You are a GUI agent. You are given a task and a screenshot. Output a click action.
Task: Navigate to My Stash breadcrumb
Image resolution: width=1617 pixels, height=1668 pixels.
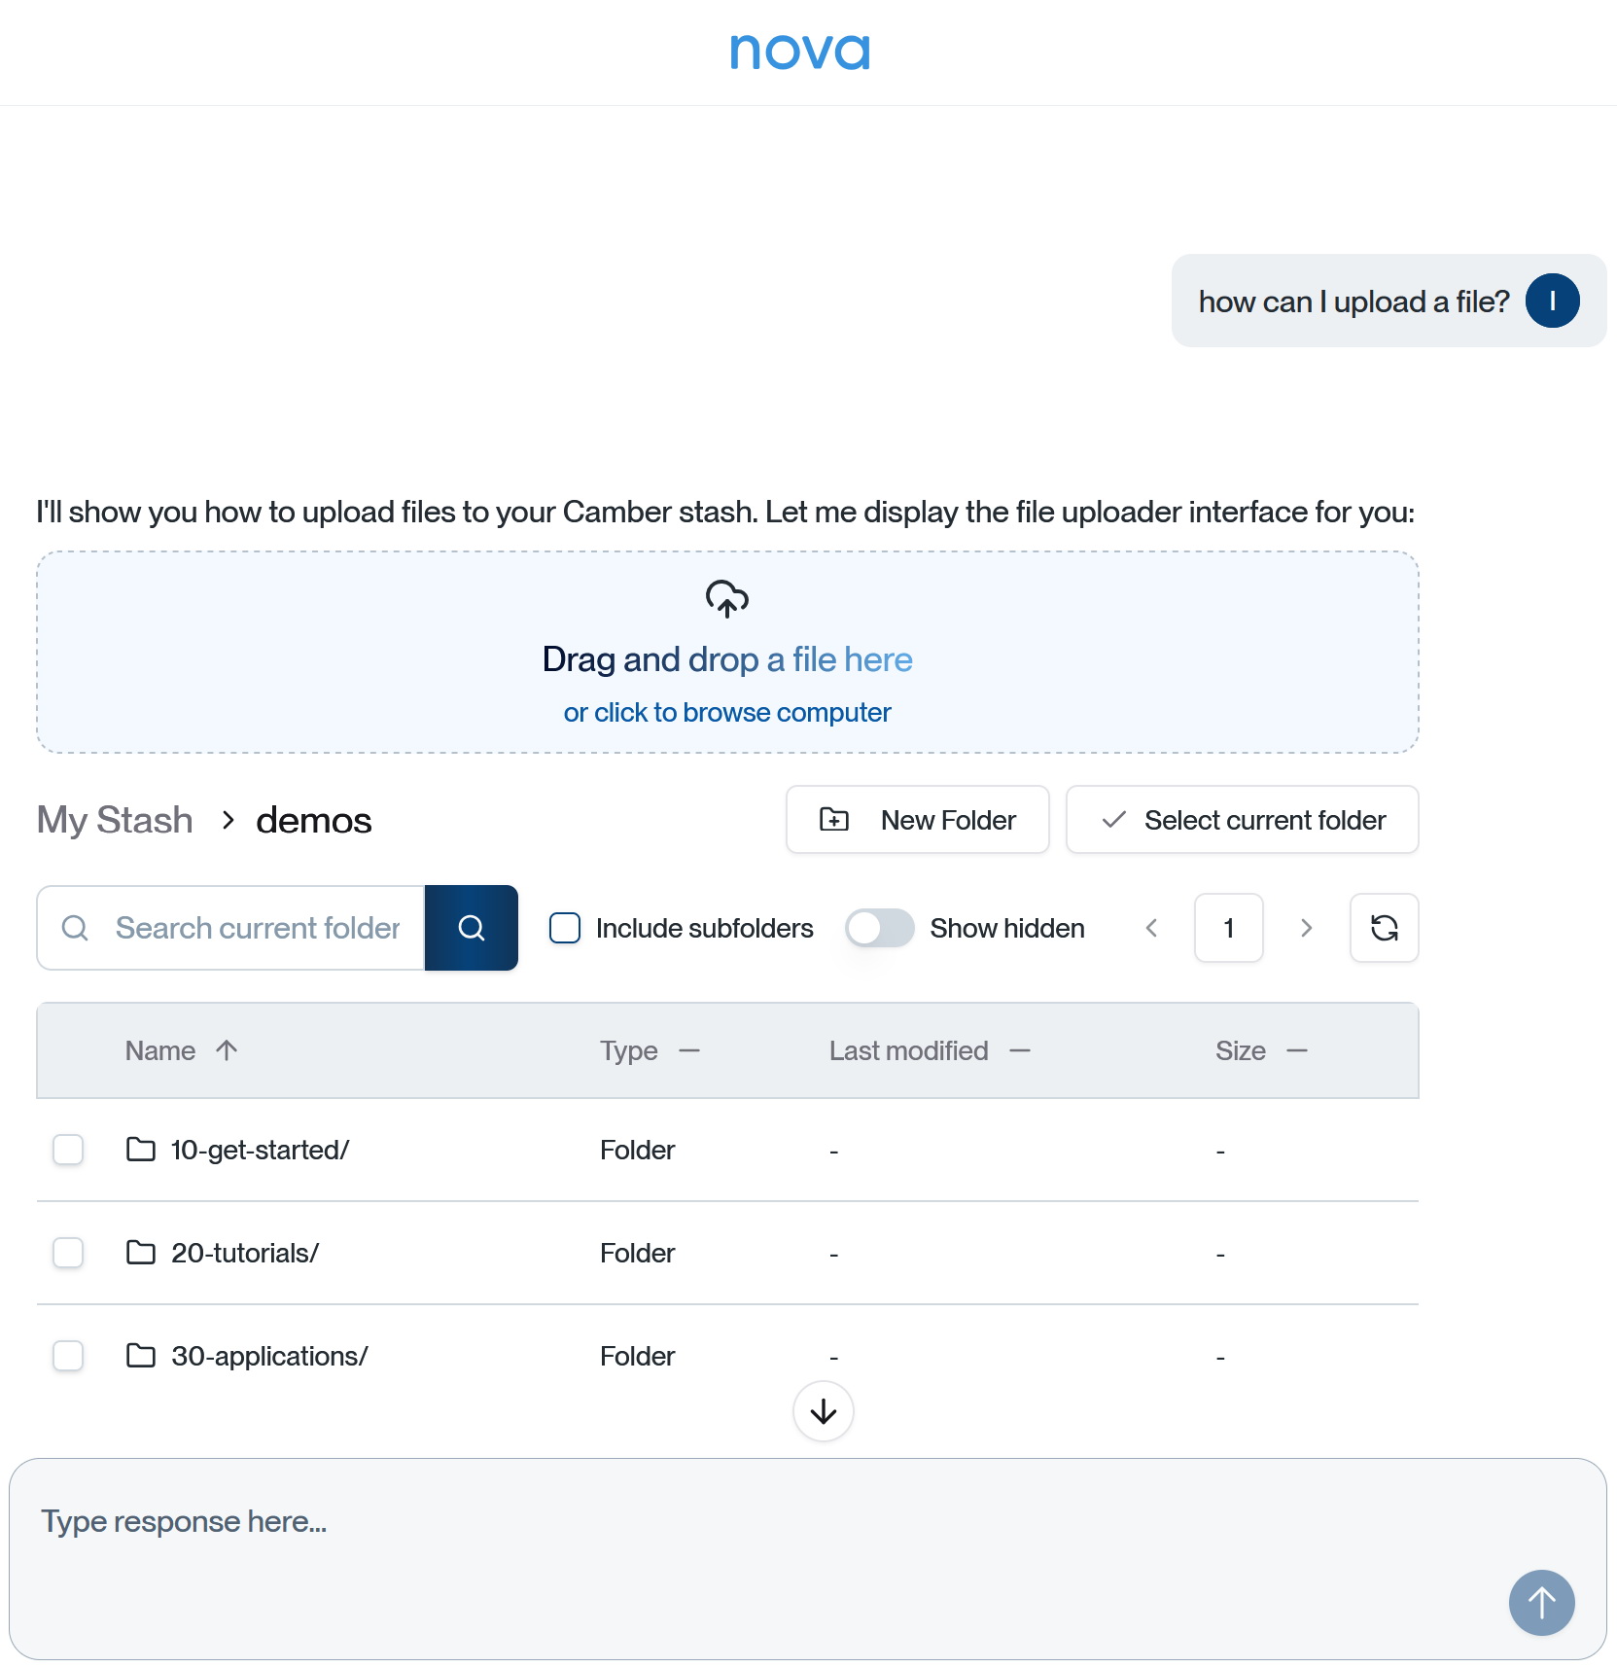[x=115, y=820]
